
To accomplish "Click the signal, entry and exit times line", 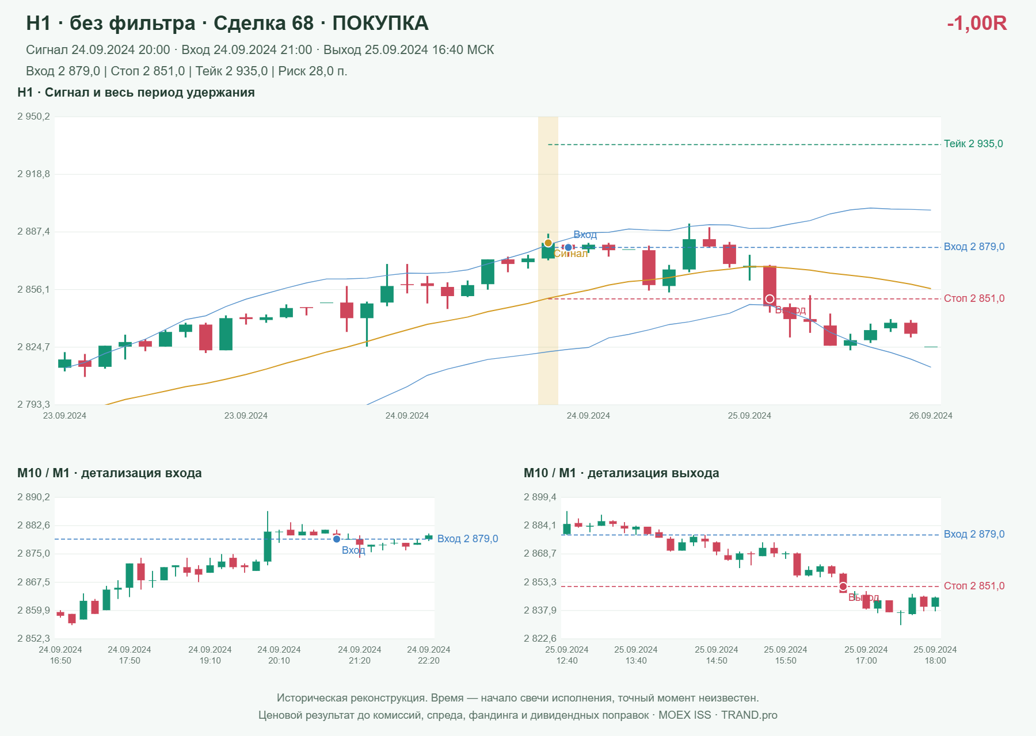I will click(260, 50).
